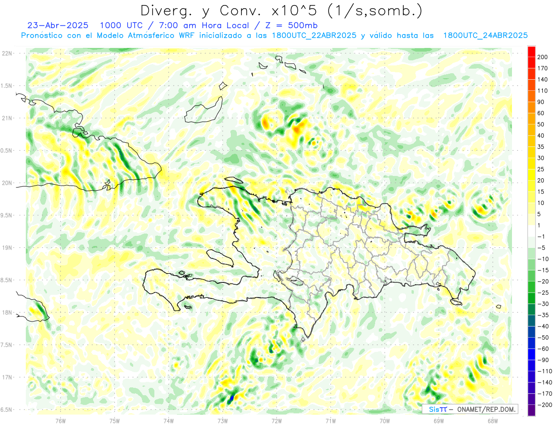Click the colorbar value '40' in yellow range
The width and height of the screenshot is (553, 427).
pos(541,135)
